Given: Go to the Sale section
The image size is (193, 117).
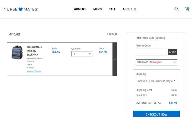Looking at the screenshot, I should coord(112,9).
